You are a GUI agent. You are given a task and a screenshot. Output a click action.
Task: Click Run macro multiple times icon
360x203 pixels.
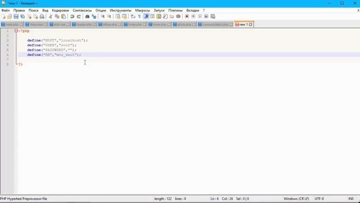tap(206, 16)
